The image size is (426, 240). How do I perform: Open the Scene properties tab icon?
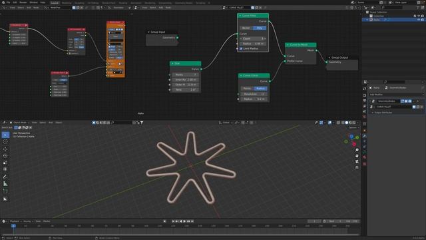click(x=365, y=111)
